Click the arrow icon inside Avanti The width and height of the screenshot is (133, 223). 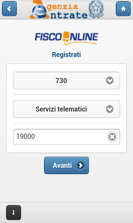(x=81, y=165)
